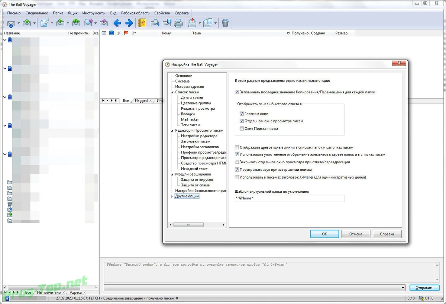
Task: Click the redirect message toolbar icon
Action: 104,23
